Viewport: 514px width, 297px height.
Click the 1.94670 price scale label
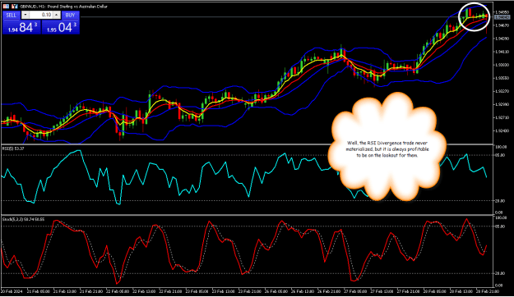pyautogui.click(x=502, y=25)
